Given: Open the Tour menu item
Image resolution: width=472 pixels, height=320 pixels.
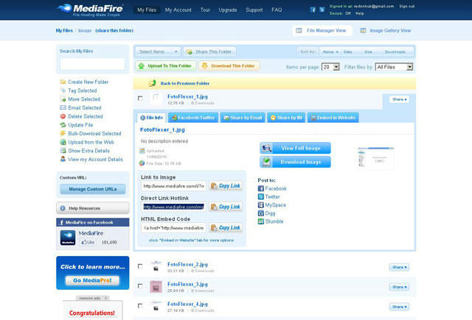Looking at the screenshot, I should [x=205, y=10].
